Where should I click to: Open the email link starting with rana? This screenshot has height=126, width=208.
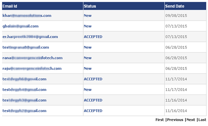coord(32,58)
